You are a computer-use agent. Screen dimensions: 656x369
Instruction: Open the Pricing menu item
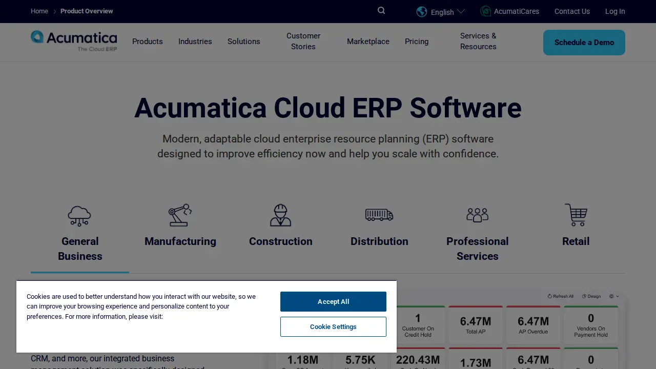click(x=417, y=42)
